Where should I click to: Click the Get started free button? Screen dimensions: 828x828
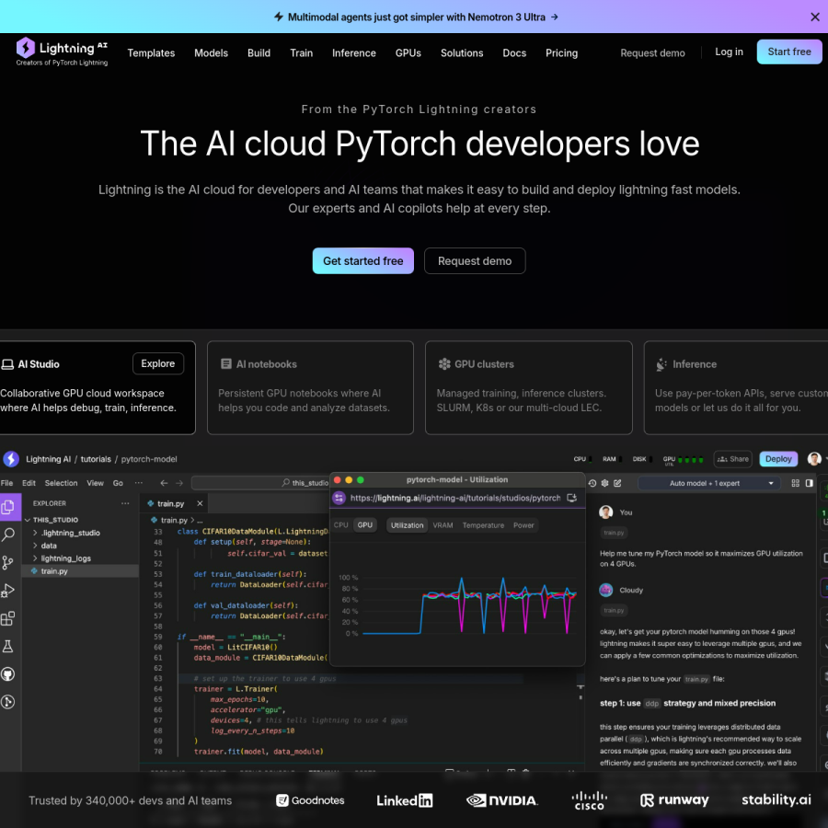(362, 261)
